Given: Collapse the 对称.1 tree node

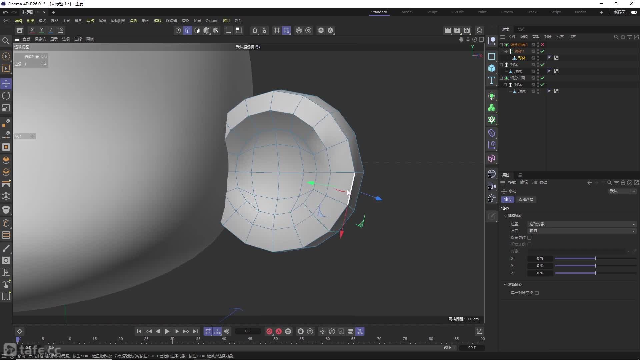Looking at the screenshot, I should point(505,51).
